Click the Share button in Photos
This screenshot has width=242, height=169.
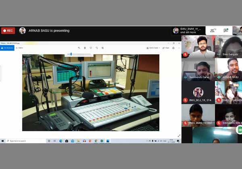point(165,48)
